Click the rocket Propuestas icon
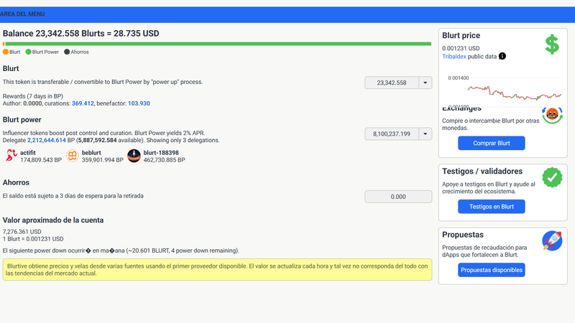 click(x=551, y=240)
